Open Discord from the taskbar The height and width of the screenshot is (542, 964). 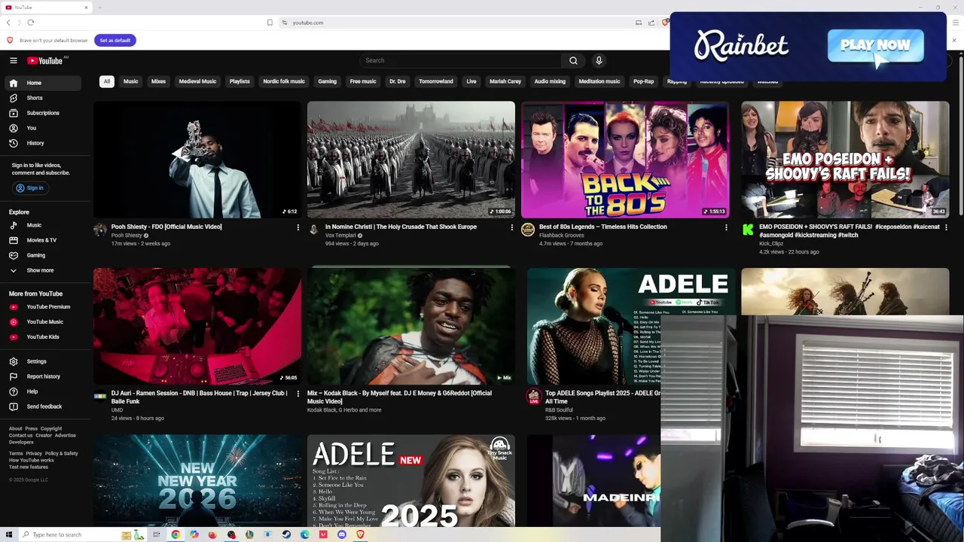click(x=342, y=534)
